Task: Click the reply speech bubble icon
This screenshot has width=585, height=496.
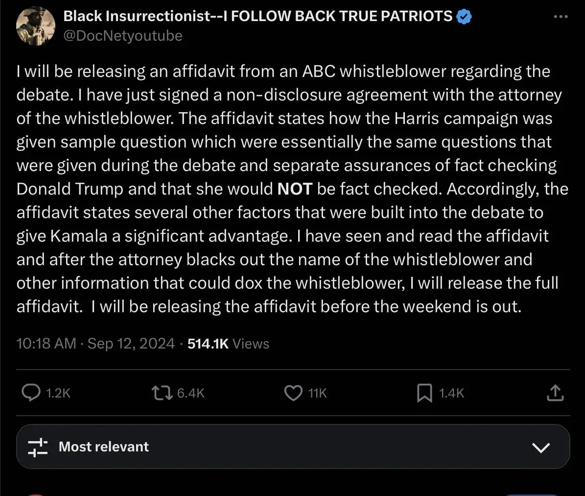Action: click(x=31, y=393)
